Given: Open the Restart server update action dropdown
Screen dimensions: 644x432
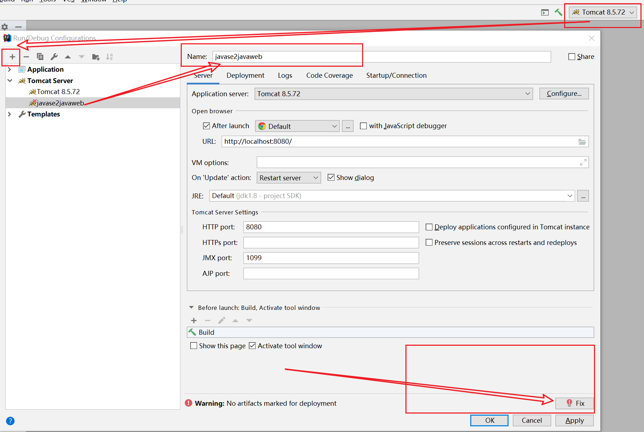Looking at the screenshot, I should 289,178.
